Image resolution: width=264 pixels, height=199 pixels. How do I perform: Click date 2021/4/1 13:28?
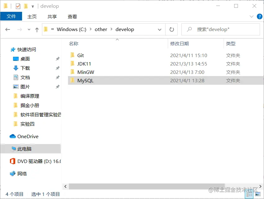[x=187, y=81]
